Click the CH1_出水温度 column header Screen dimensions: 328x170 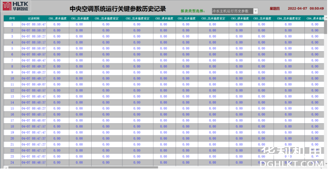(x=80, y=19)
